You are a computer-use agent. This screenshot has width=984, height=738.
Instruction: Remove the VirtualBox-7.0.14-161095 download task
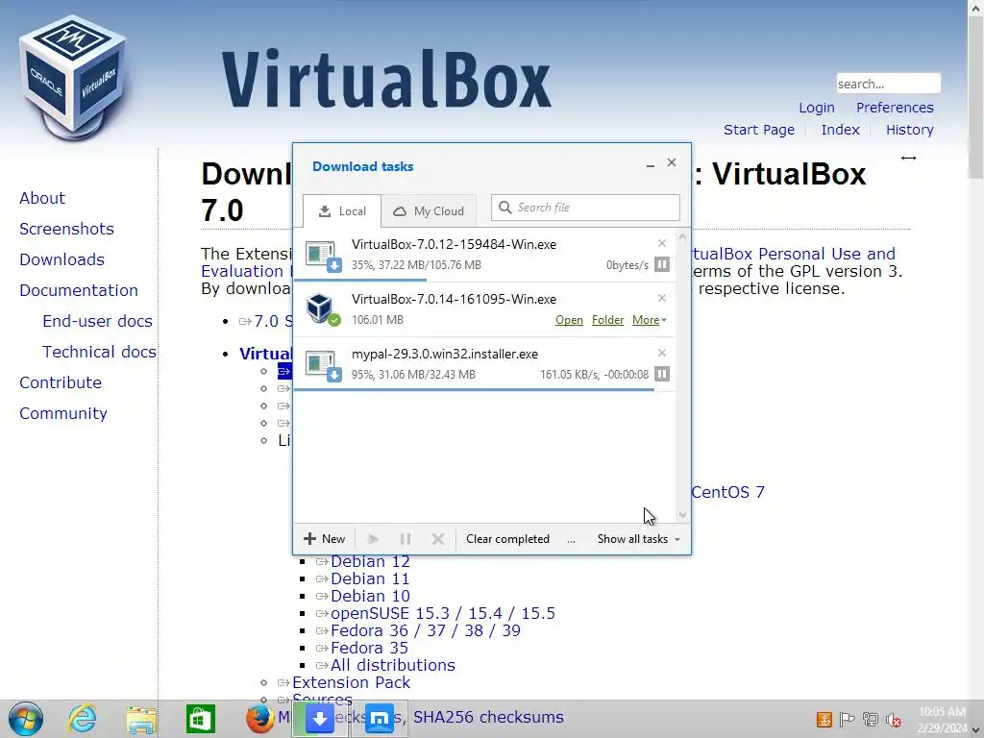pos(661,298)
